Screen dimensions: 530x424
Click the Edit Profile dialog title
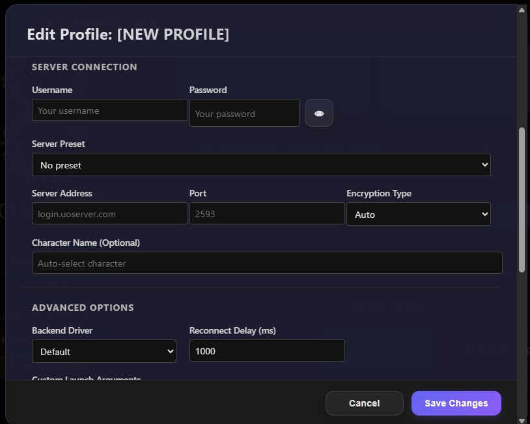[x=128, y=34]
